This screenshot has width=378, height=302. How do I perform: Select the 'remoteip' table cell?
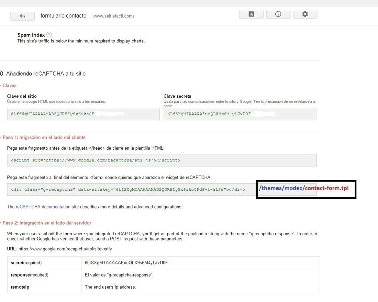click(x=44, y=287)
